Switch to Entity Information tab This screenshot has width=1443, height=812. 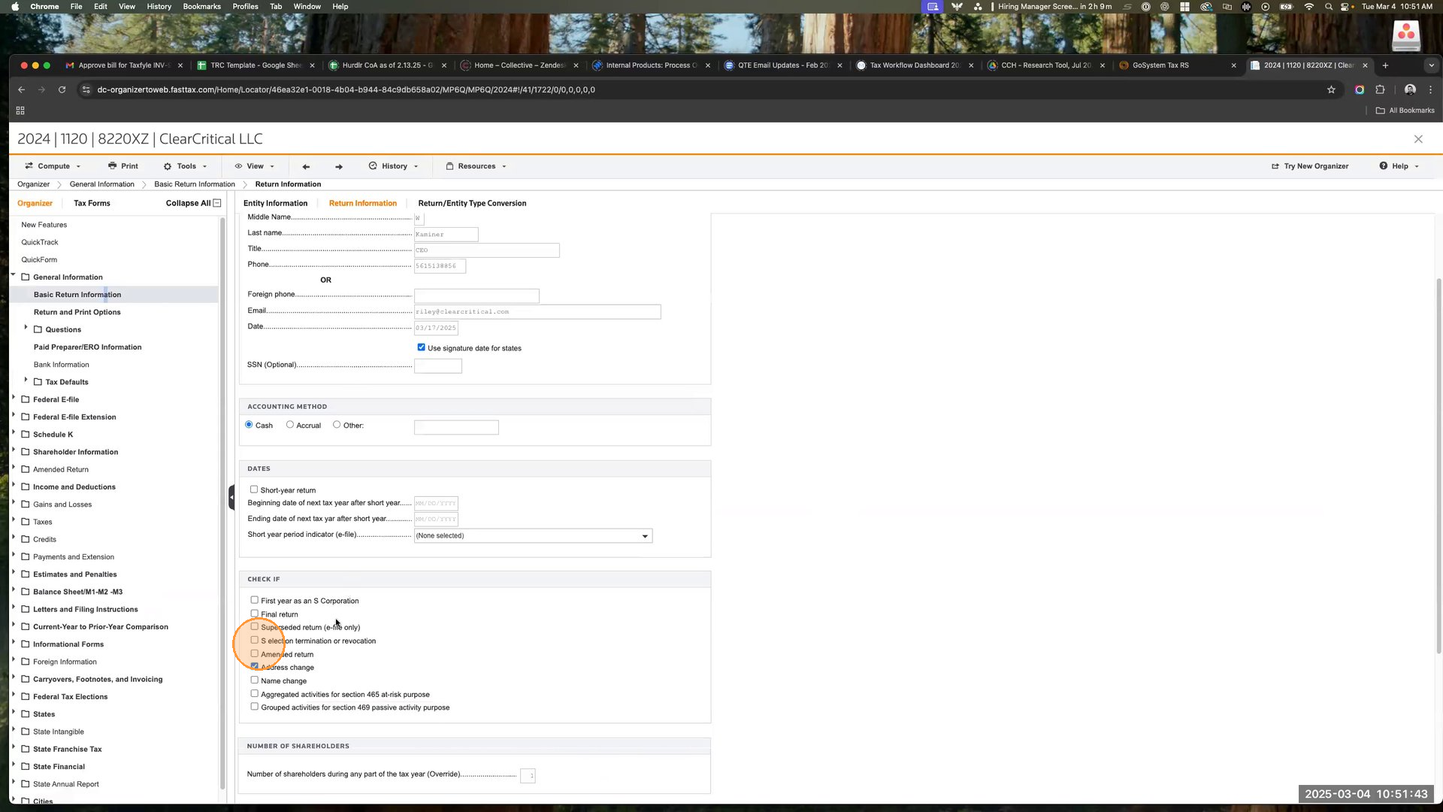(275, 203)
